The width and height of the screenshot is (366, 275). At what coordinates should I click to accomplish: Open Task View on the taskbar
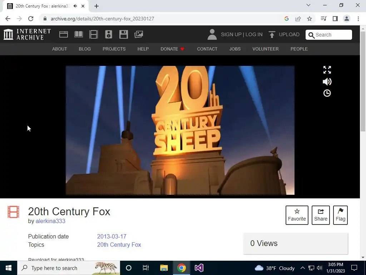[146, 268]
